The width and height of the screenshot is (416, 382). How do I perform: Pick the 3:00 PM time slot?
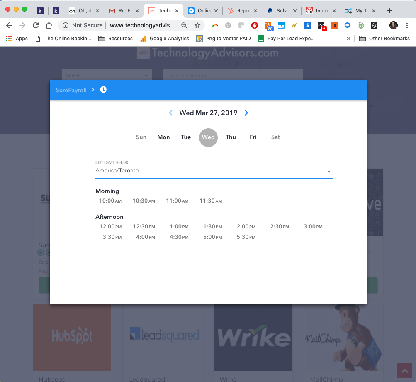(313, 227)
